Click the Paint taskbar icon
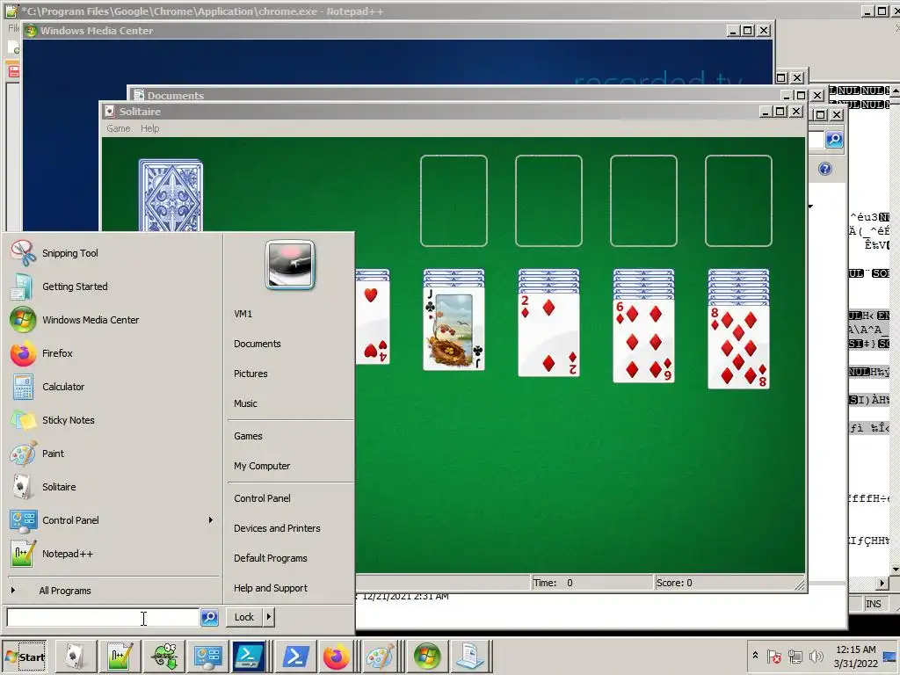The height and width of the screenshot is (675, 900). coord(381,656)
